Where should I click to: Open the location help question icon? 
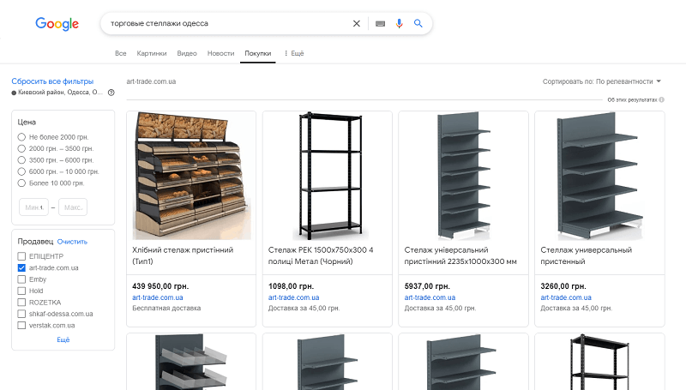(x=111, y=93)
